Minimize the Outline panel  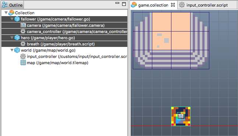[117, 3]
